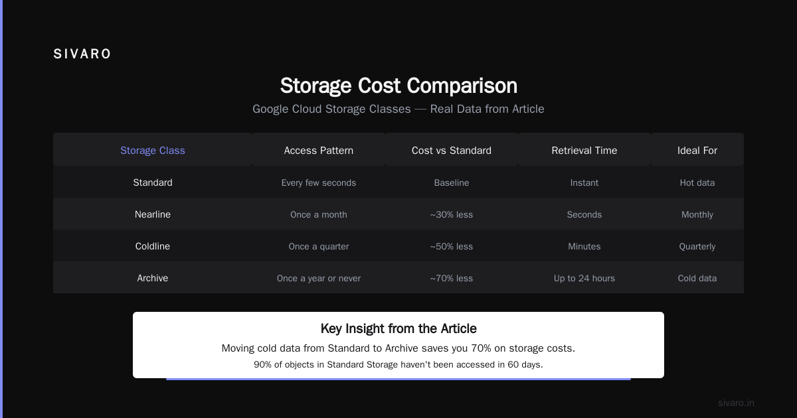Click the 'Archive' storage class cell
Screen dimensions: 797x418
[153, 278]
